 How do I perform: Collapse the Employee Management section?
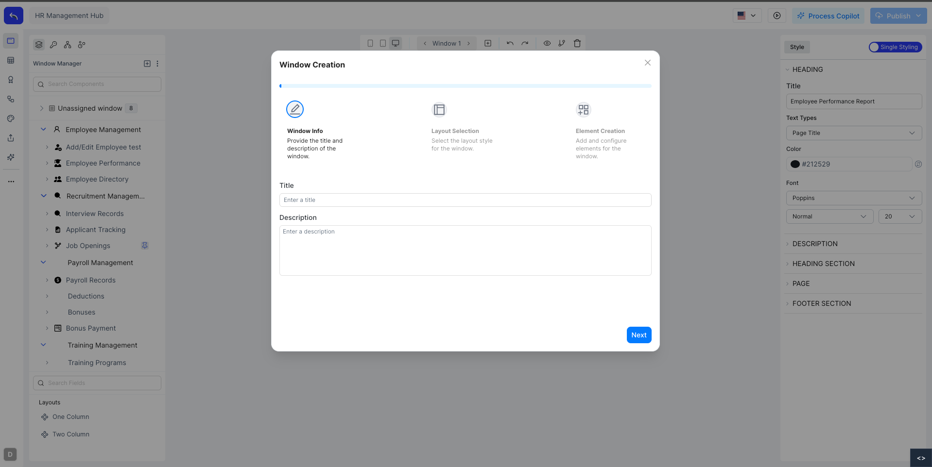coord(43,129)
